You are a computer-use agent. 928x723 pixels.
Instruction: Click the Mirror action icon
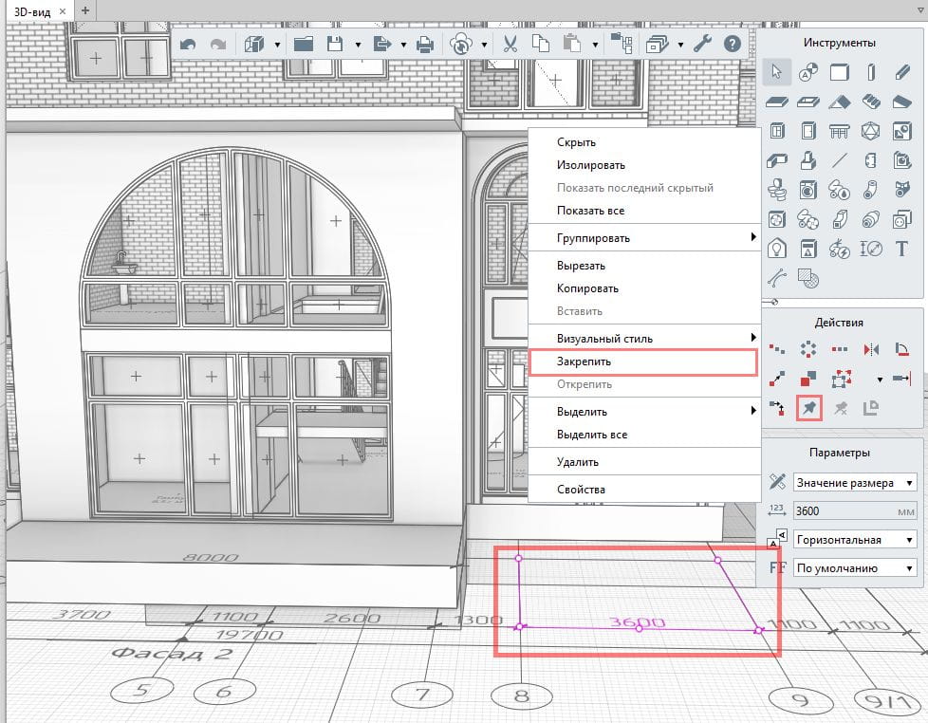870,349
